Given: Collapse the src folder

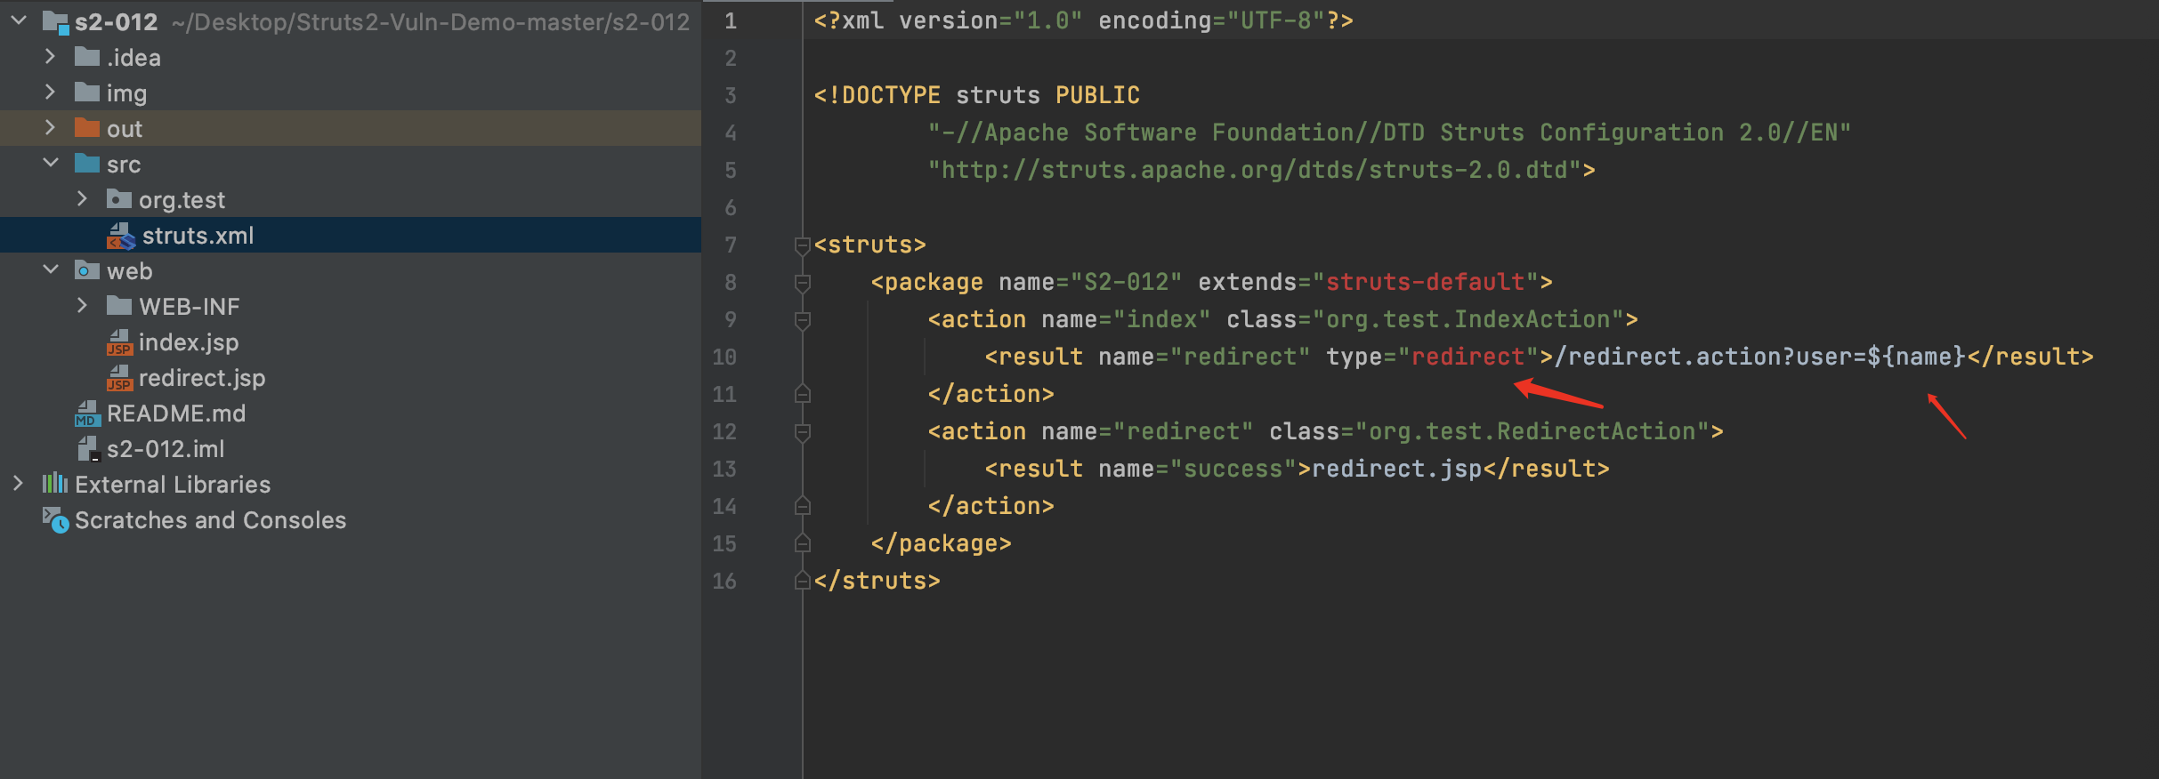Looking at the screenshot, I should coord(50,164).
